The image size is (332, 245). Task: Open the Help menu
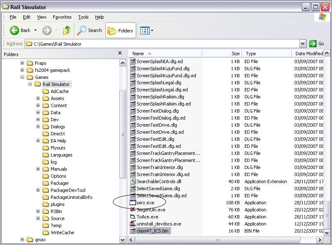99,17
